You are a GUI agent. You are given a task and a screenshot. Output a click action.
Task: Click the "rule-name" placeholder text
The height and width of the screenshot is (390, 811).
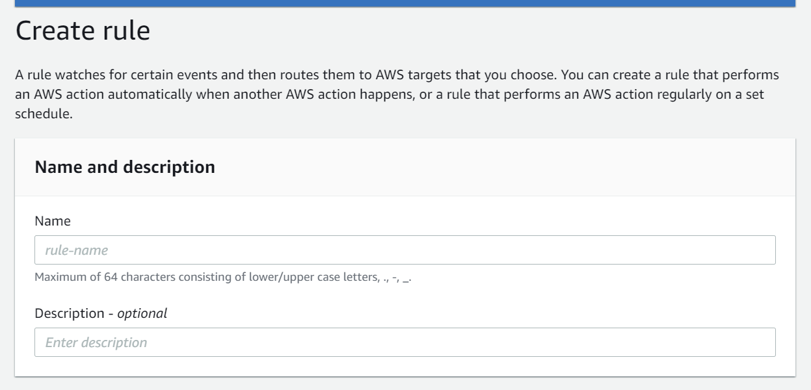click(x=76, y=250)
